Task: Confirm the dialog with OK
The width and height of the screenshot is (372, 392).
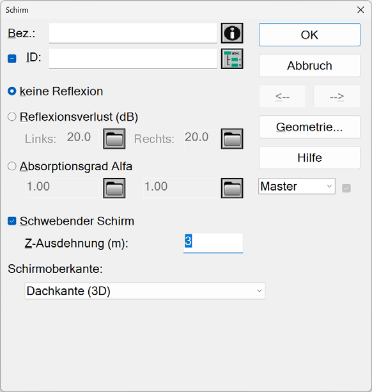Action: click(309, 35)
